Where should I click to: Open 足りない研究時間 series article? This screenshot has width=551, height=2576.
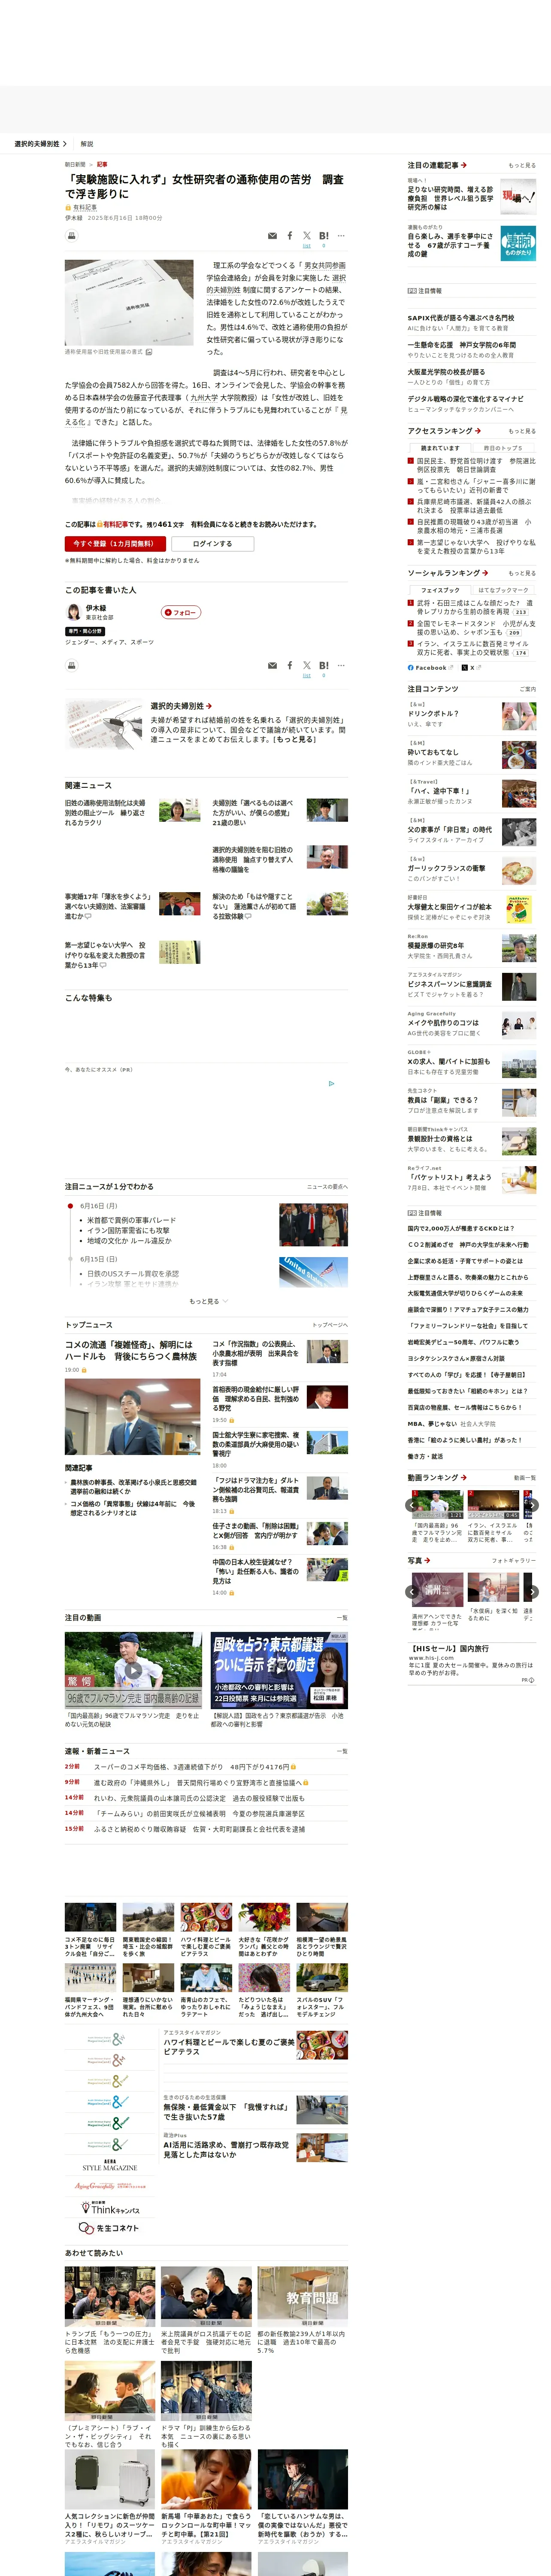[450, 198]
